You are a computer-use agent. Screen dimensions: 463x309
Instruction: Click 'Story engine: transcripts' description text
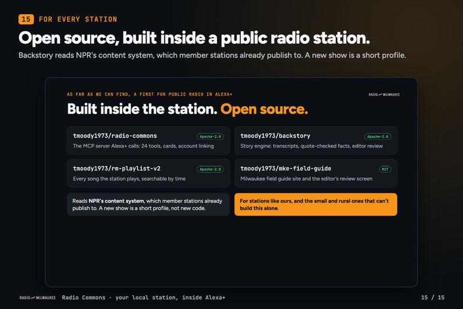coord(311,146)
